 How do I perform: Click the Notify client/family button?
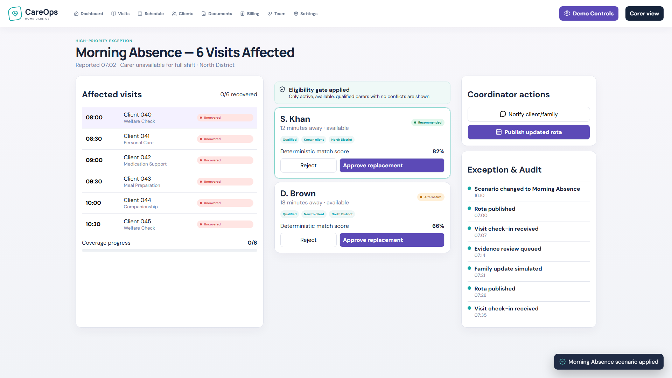point(529,114)
